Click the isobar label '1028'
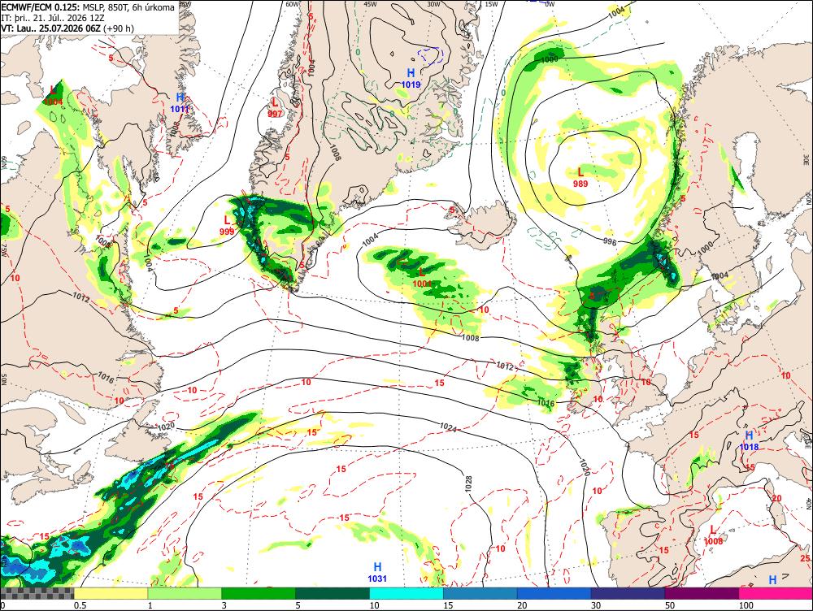The image size is (813, 611). [468, 483]
